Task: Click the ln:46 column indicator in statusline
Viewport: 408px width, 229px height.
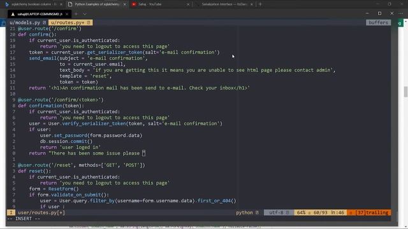Action: pyautogui.click(x=337, y=212)
